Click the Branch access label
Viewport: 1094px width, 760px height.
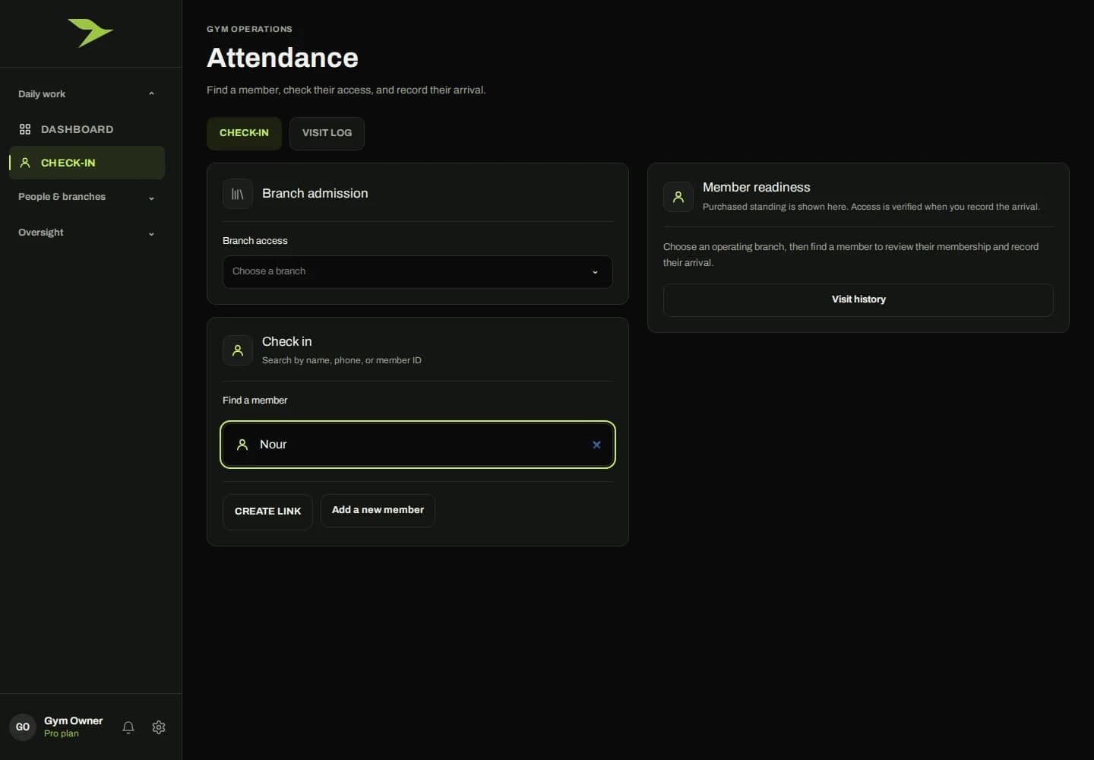click(x=255, y=240)
